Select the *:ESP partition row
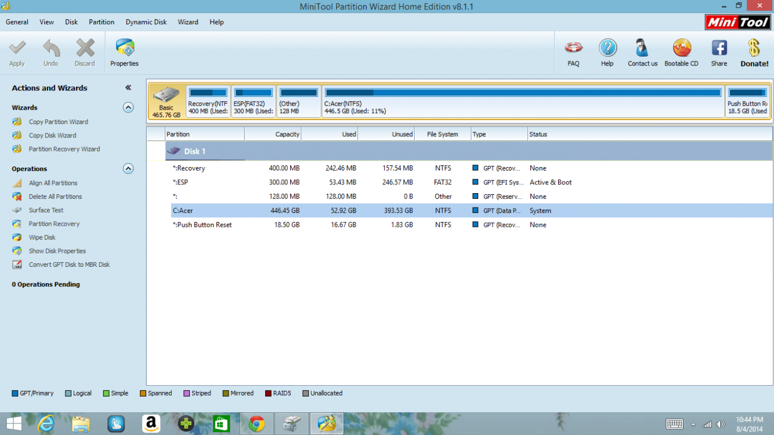This screenshot has width=774, height=435. click(x=472, y=182)
